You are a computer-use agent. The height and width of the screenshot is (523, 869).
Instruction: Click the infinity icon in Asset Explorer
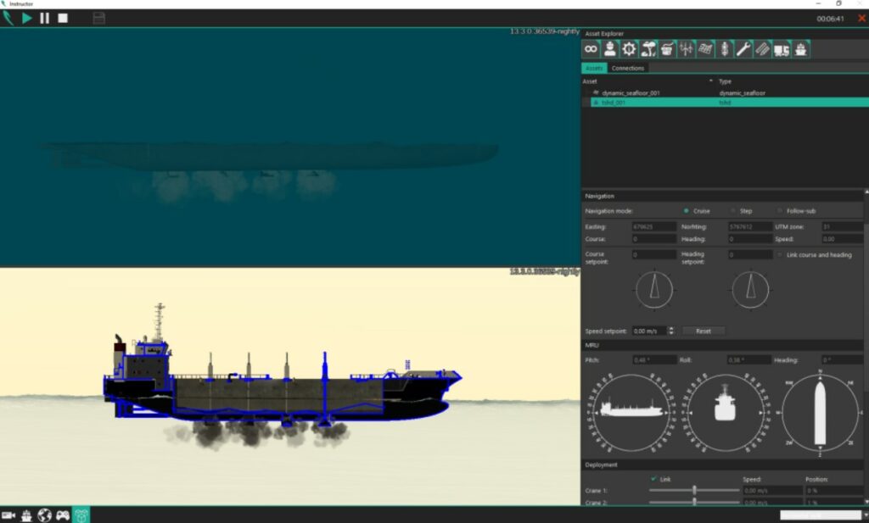click(591, 50)
